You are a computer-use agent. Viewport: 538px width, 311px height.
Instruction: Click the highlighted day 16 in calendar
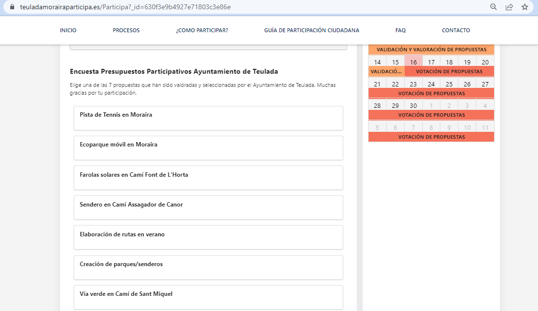[x=414, y=62]
